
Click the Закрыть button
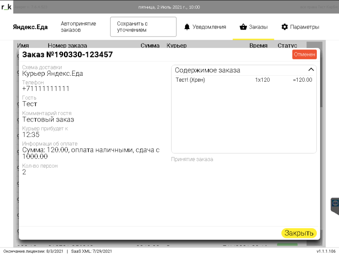coord(299,233)
